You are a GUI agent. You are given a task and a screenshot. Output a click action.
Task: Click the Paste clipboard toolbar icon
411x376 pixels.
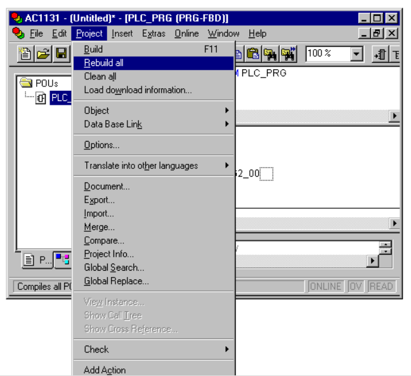253,54
